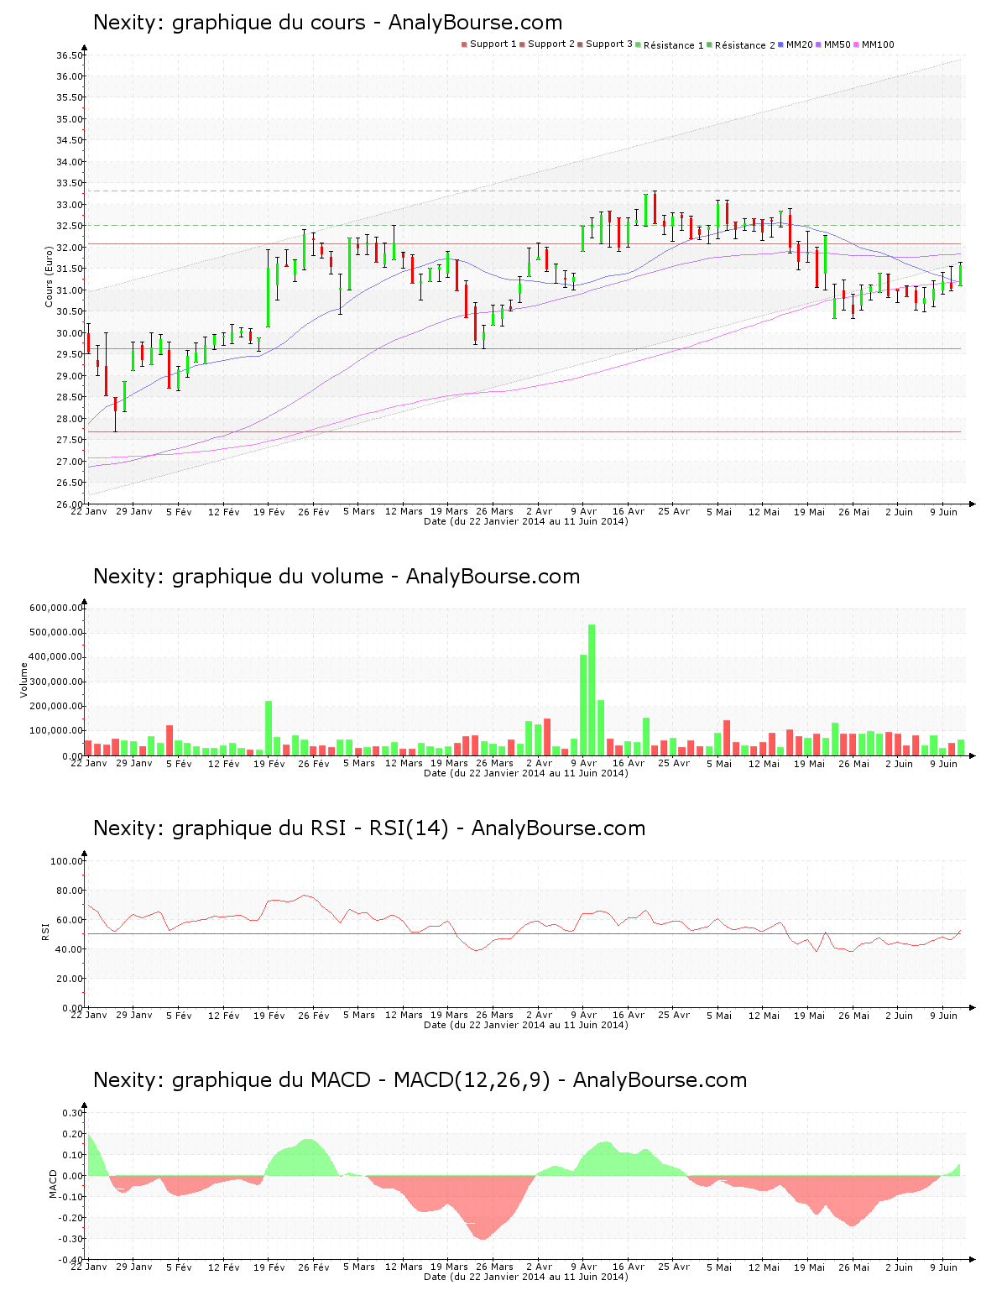The width and height of the screenshot is (1007, 1301).
Task: Select the Support 3 legend label
Action: 609,44
